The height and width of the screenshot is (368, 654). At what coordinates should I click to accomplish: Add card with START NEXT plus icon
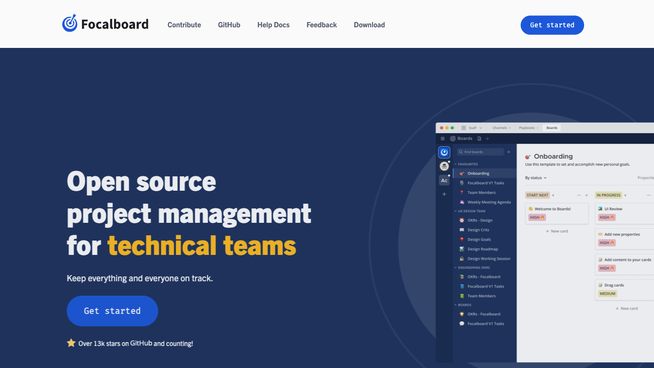[x=586, y=195]
